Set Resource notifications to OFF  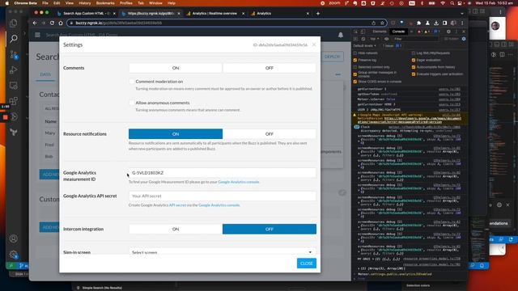pos(270,134)
